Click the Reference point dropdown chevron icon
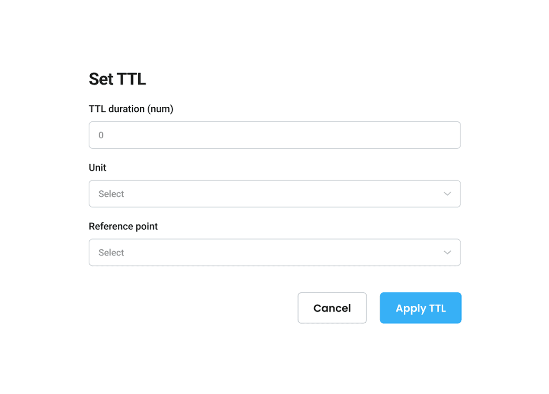Screen dimensions: 549x394 tap(448, 252)
